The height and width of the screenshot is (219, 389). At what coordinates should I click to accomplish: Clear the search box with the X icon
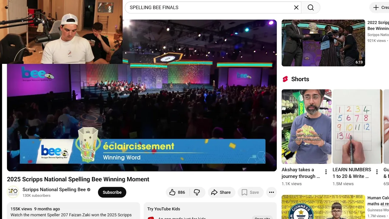296,8
